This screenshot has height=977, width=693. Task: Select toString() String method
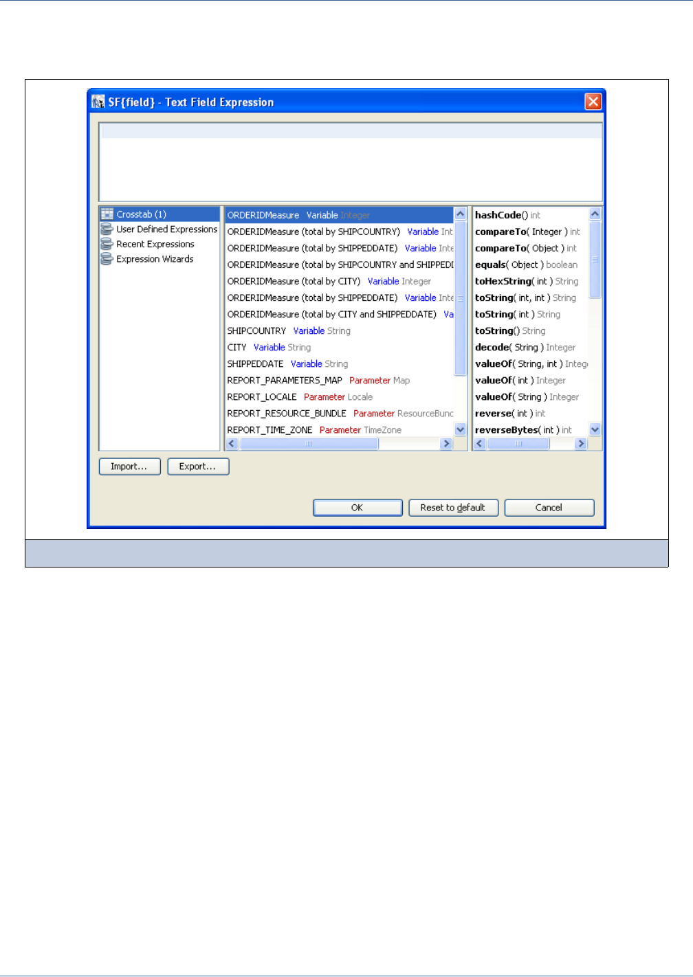pos(531,330)
